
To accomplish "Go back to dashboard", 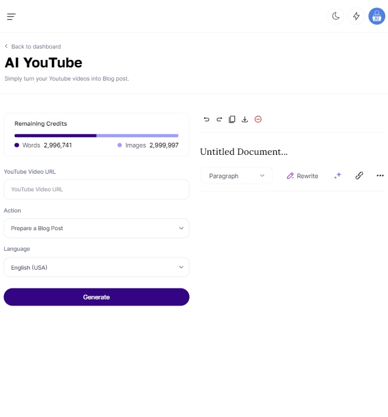I will pyautogui.click(x=33, y=46).
